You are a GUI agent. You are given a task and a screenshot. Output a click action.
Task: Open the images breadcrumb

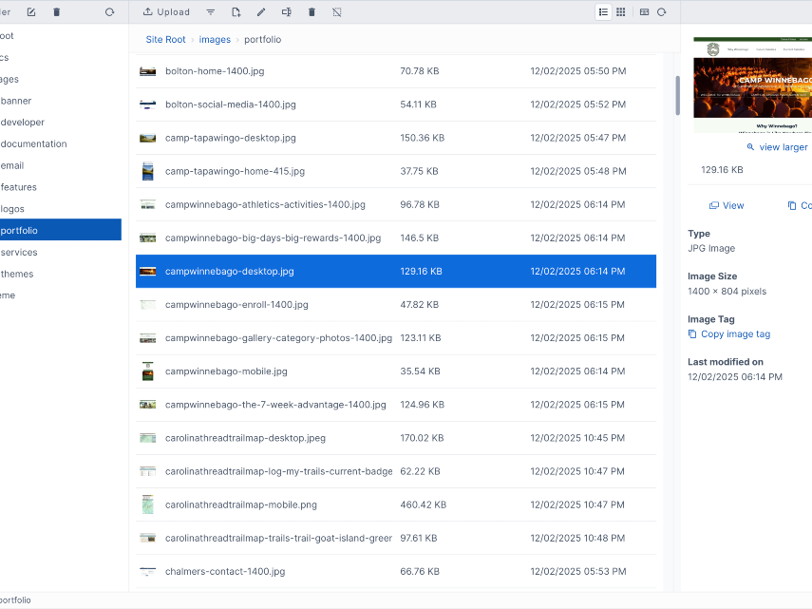pyautogui.click(x=215, y=39)
